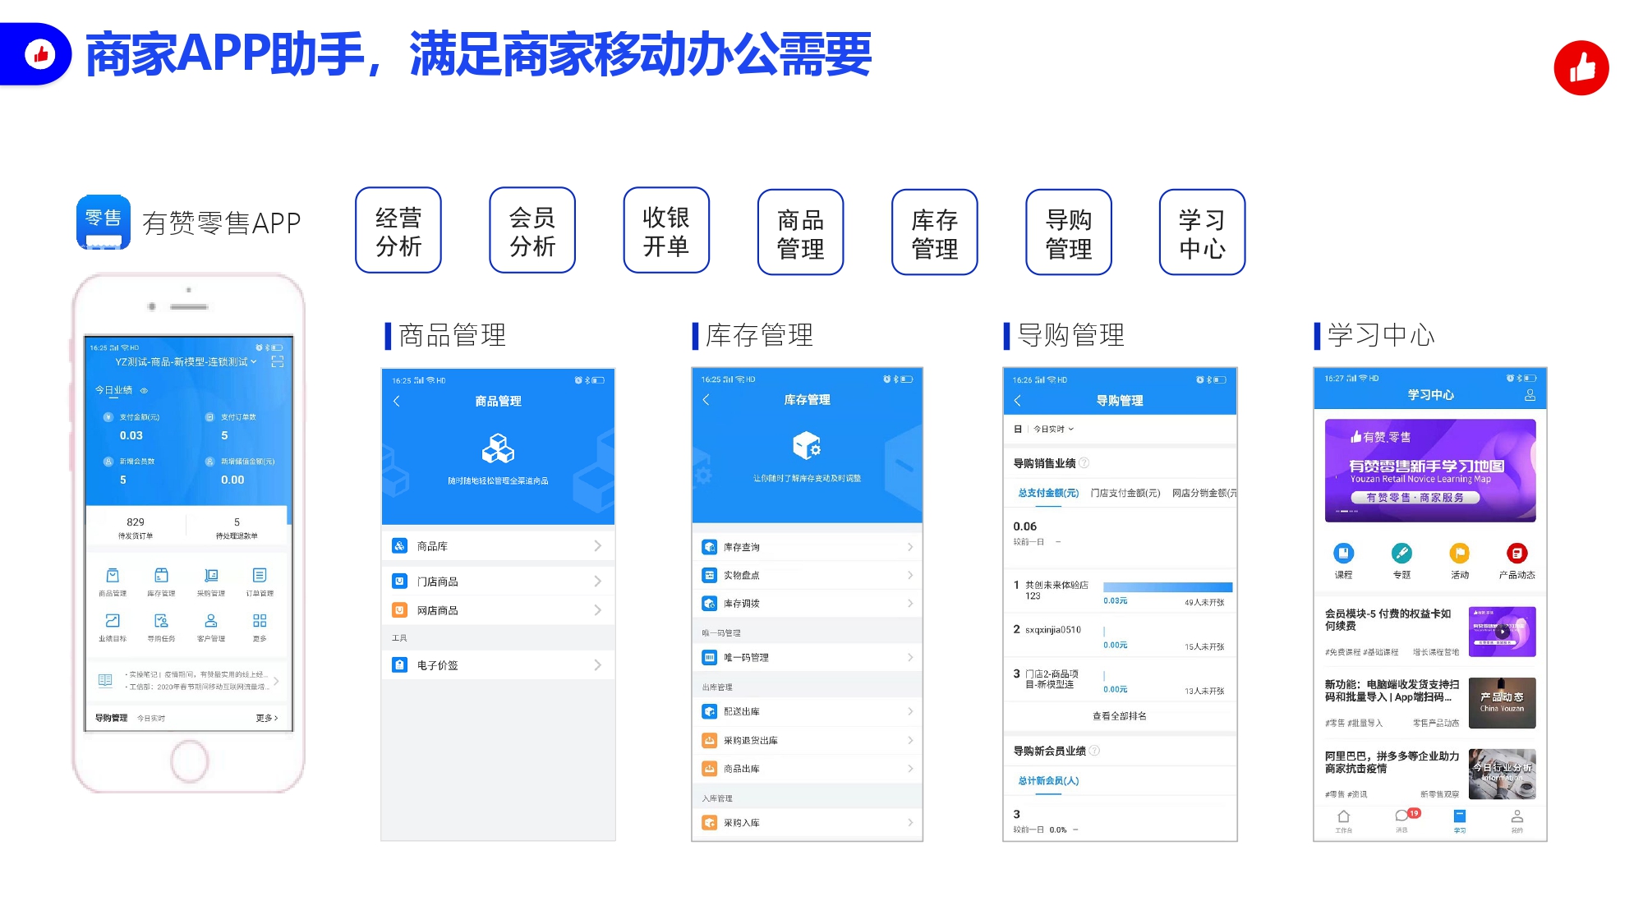Open the 产品动态 China Youzan article thumbnail

point(1502,703)
